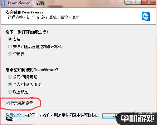
Task: Select 个人/非商务用途 radio button
Action: pos(10,84)
